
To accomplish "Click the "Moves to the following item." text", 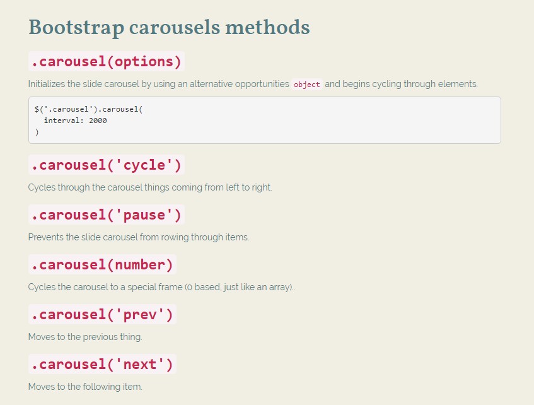I will pyautogui.click(x=85, y=387).
